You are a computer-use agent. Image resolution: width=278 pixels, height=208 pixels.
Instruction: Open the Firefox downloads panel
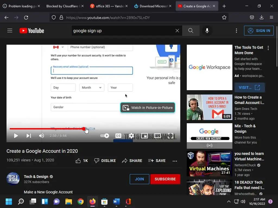coord(261,18)
